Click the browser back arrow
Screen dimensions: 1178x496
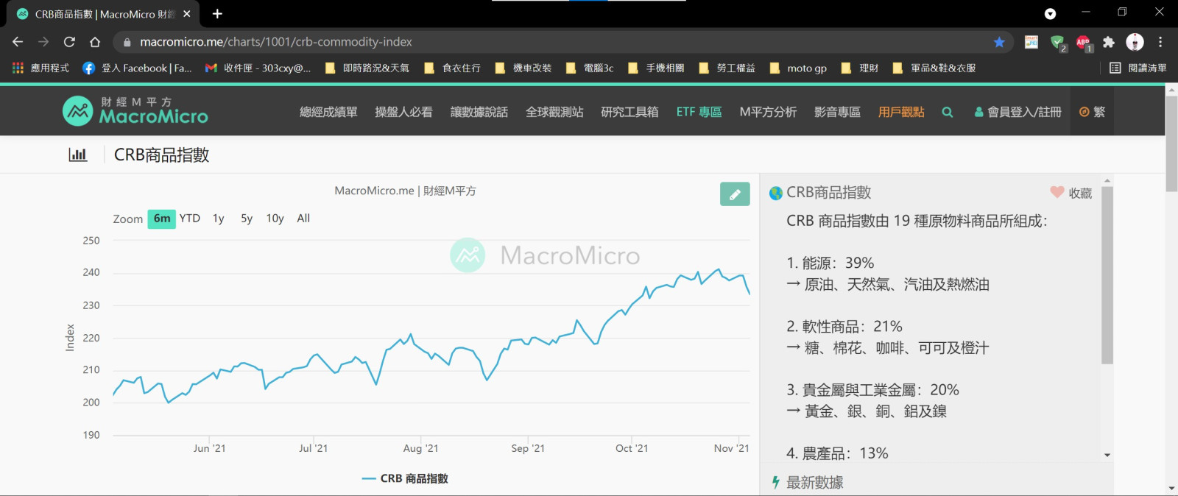[x=18, y=42]
